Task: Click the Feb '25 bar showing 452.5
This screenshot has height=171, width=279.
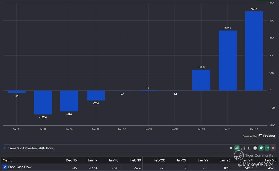Action: tap(254, 51)
